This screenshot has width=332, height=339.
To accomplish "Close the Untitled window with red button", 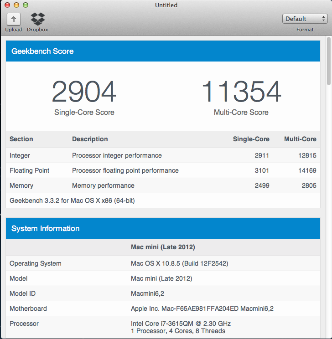I will pyautogui.click(x=7, y=5).
